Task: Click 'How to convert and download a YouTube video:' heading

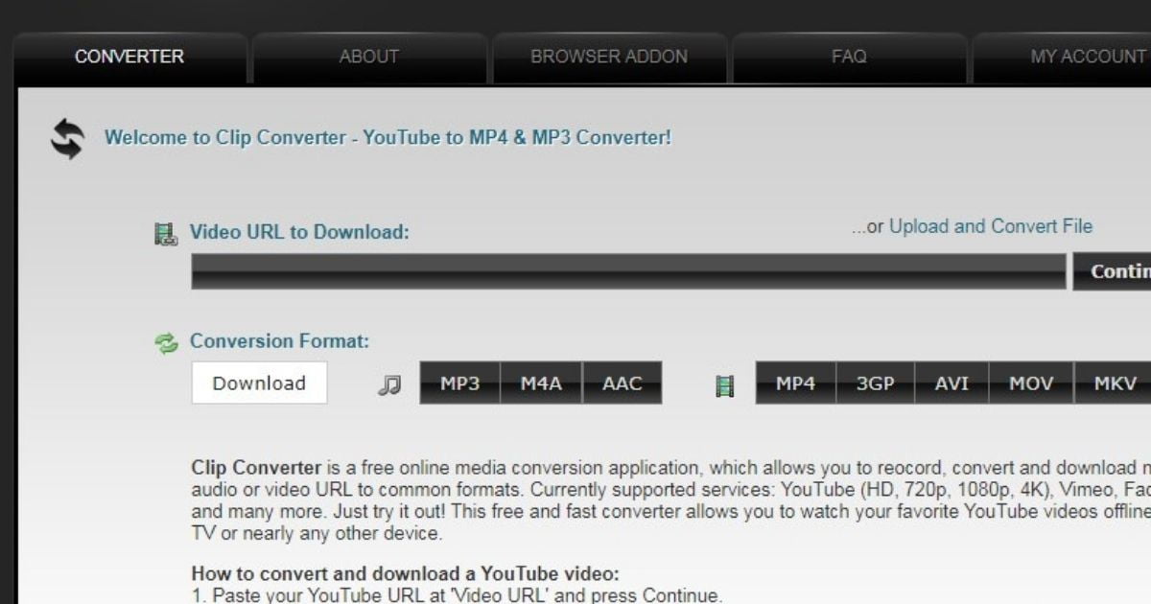Action: (x=406, y=574)
